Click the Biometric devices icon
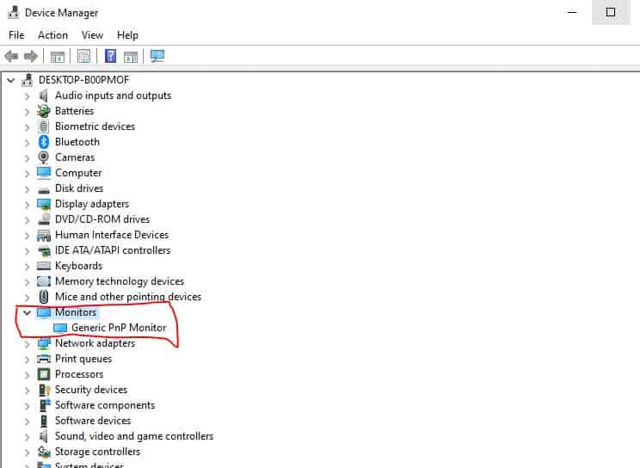The image size is (640, 468). tap(44, 126)
